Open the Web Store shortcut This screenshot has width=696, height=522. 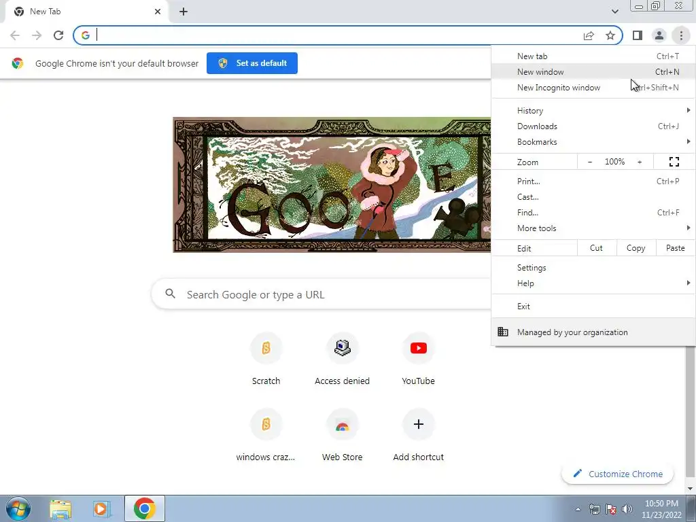click(343, 435)
